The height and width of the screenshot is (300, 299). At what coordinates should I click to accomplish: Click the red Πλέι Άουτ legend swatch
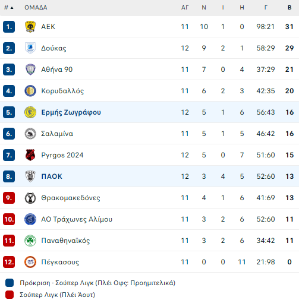pos(10,295)
